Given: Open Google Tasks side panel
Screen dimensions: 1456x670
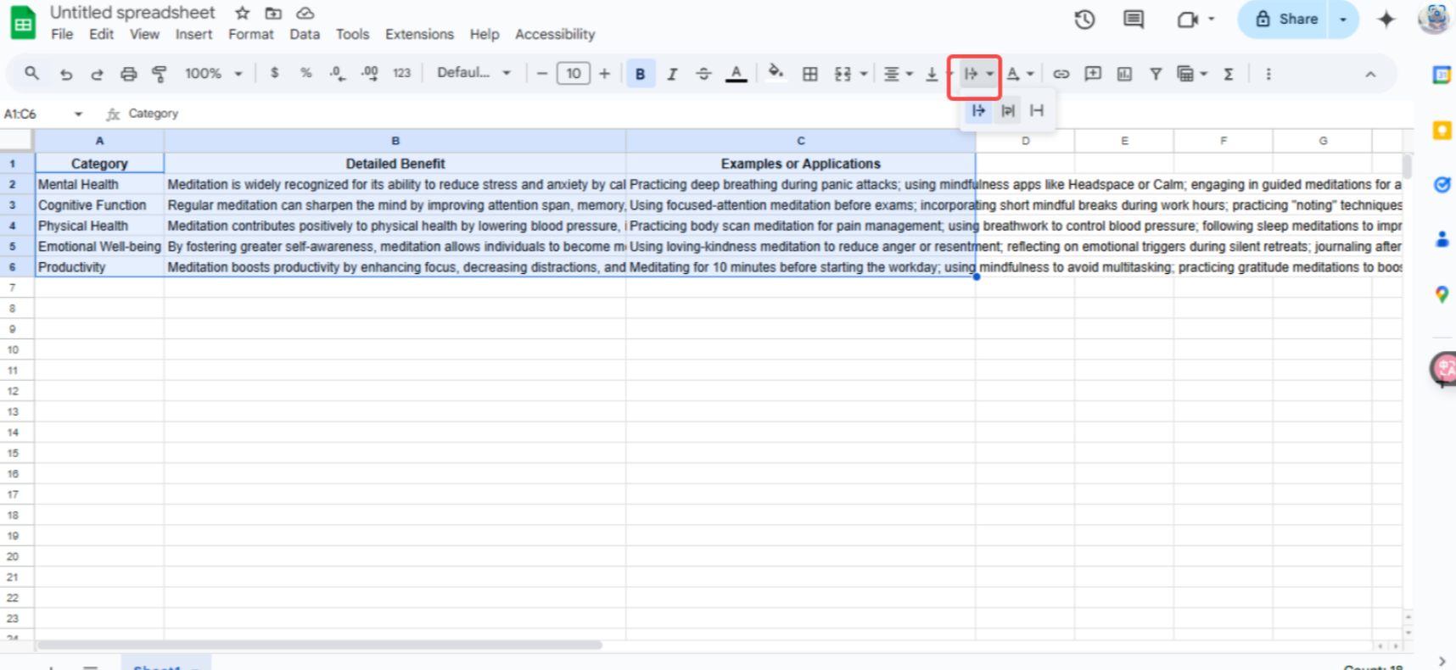Looking at the screenshot, I should (x=1442, y=184).
